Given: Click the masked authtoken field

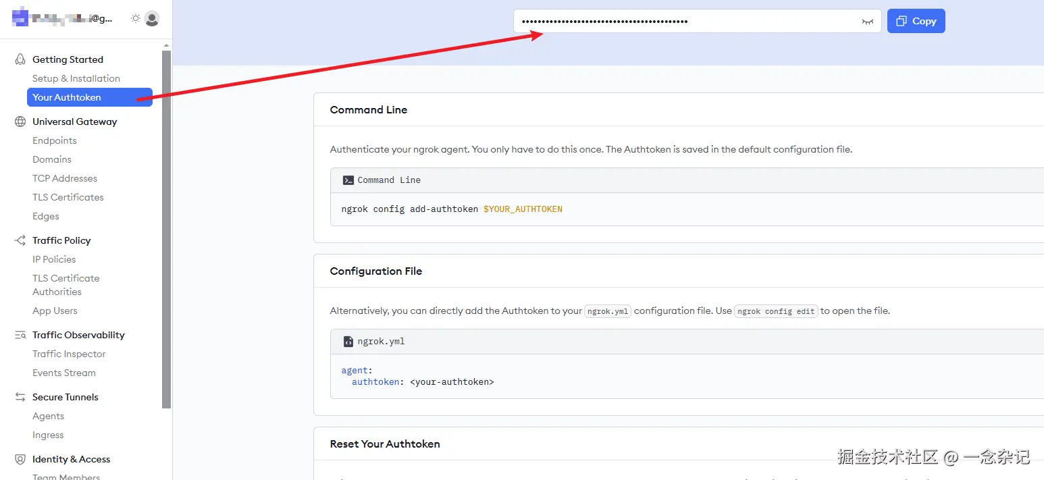Looking at the screenshot, I should point(698,21).
